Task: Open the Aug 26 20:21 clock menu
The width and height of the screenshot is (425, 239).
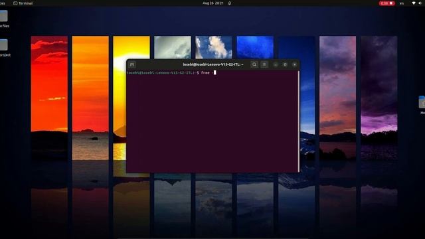Action: pos(213,3)
